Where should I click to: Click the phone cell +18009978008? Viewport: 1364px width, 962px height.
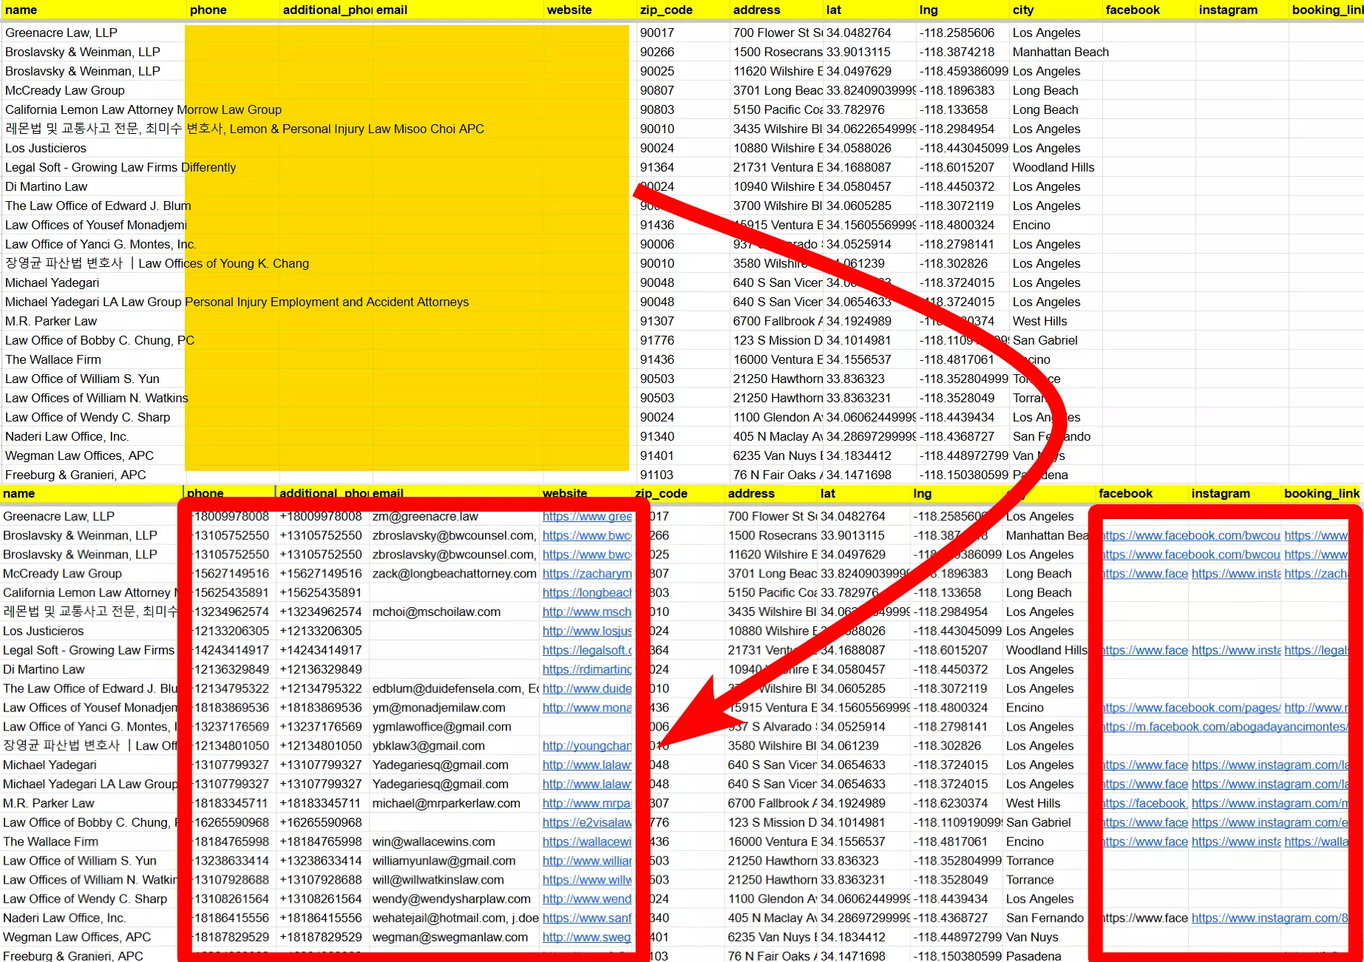click(229, 515)
